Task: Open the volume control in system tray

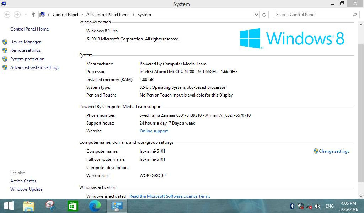Action: coord(318,206)
